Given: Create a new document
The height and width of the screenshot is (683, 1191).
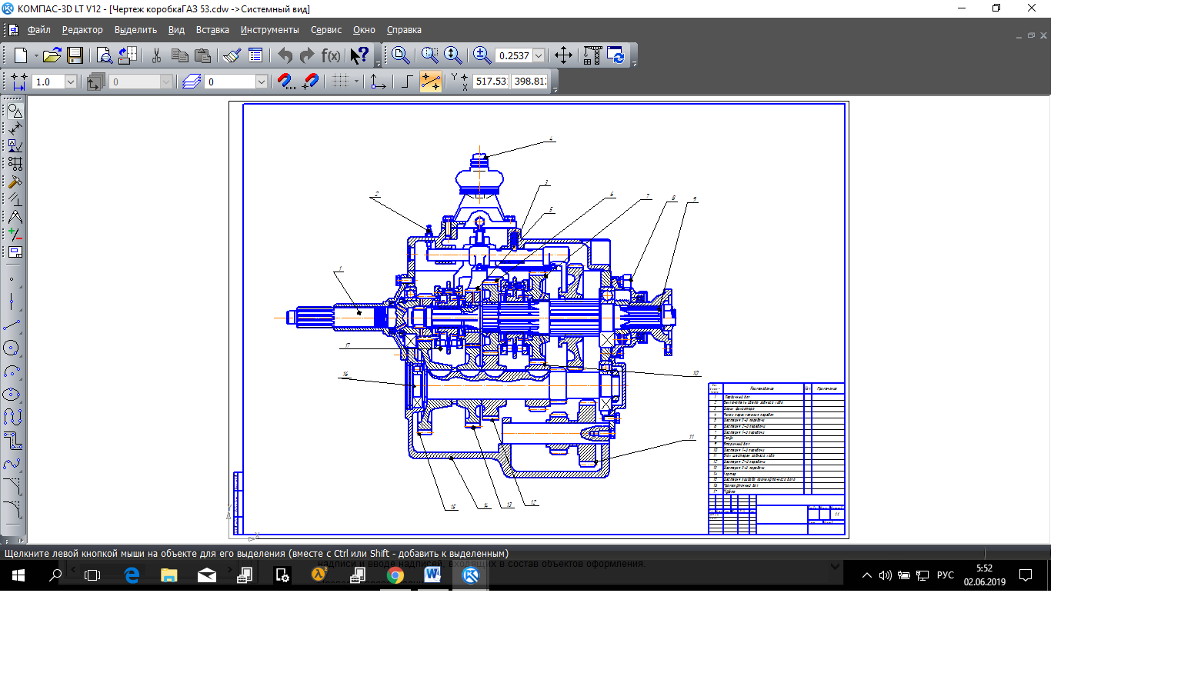Looking at the screenshot, I should coord(21,55).
